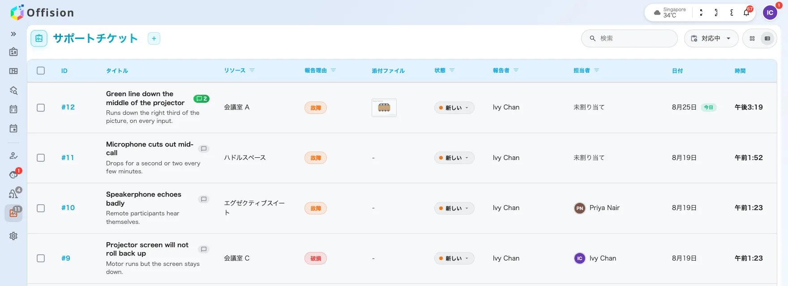Image resolution: width=788 pixels, height=286 pixels.
Task: Click the comment icon on the Projector screen ticket
Action: coord(204,249)
